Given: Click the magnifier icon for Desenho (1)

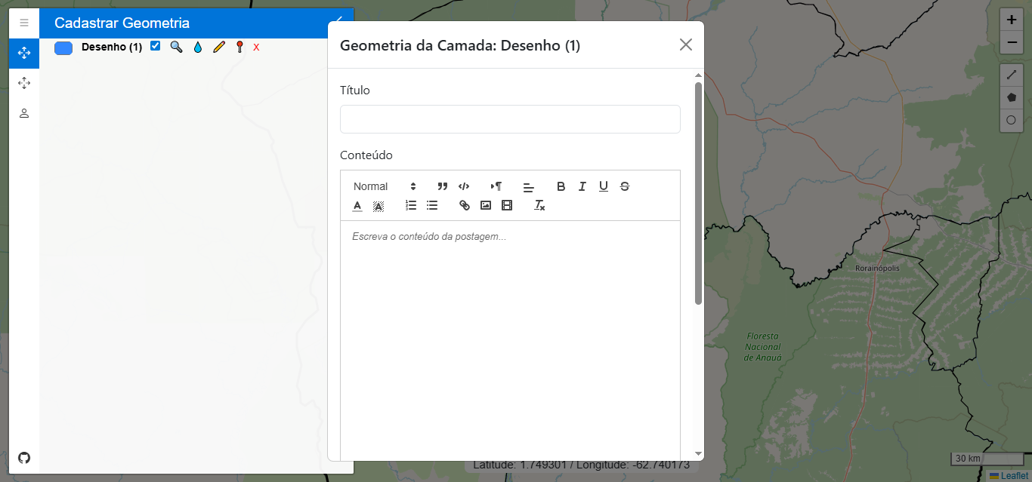Looking at the screenshot, I should click(176, 47).
